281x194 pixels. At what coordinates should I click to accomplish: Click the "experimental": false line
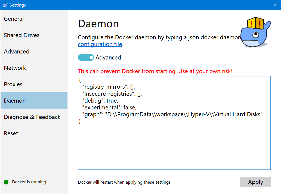click(x=109, y=108)
